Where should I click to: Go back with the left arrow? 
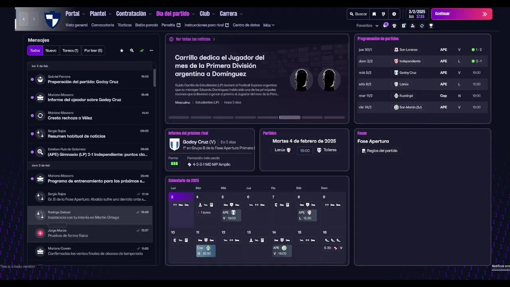point(24,19)
